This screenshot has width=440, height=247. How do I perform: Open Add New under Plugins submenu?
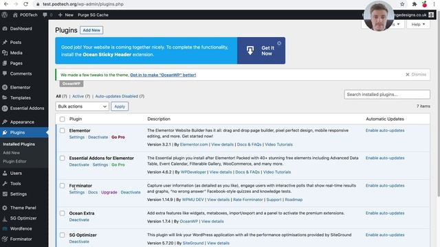(11, 152)
